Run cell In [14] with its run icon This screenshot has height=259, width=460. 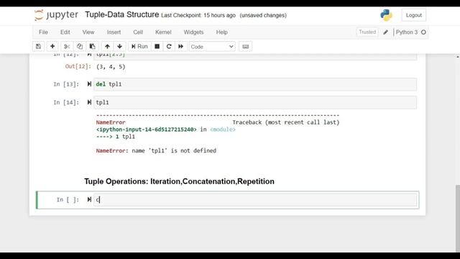(89, 102)
